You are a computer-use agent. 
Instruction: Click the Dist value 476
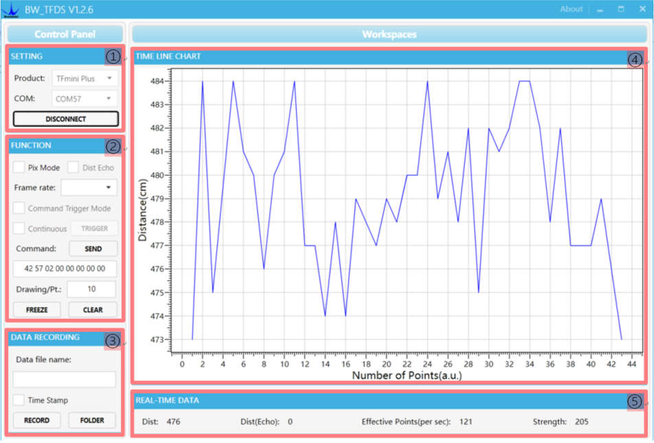pos(174,422)
